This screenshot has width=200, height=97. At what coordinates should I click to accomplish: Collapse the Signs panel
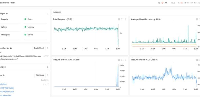point(48,14)
